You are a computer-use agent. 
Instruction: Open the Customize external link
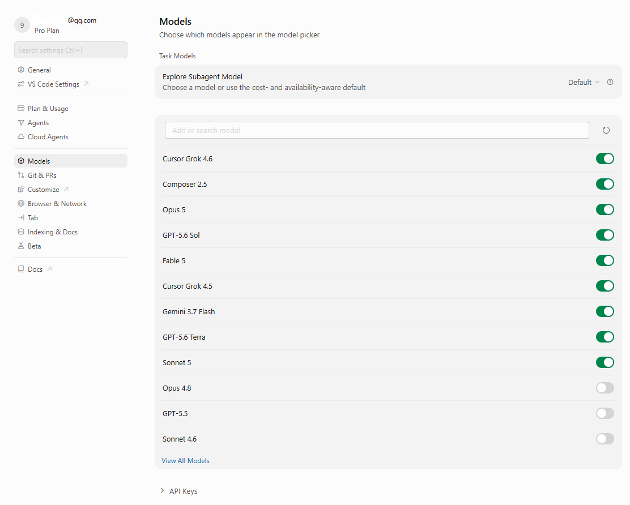point(71,189)
